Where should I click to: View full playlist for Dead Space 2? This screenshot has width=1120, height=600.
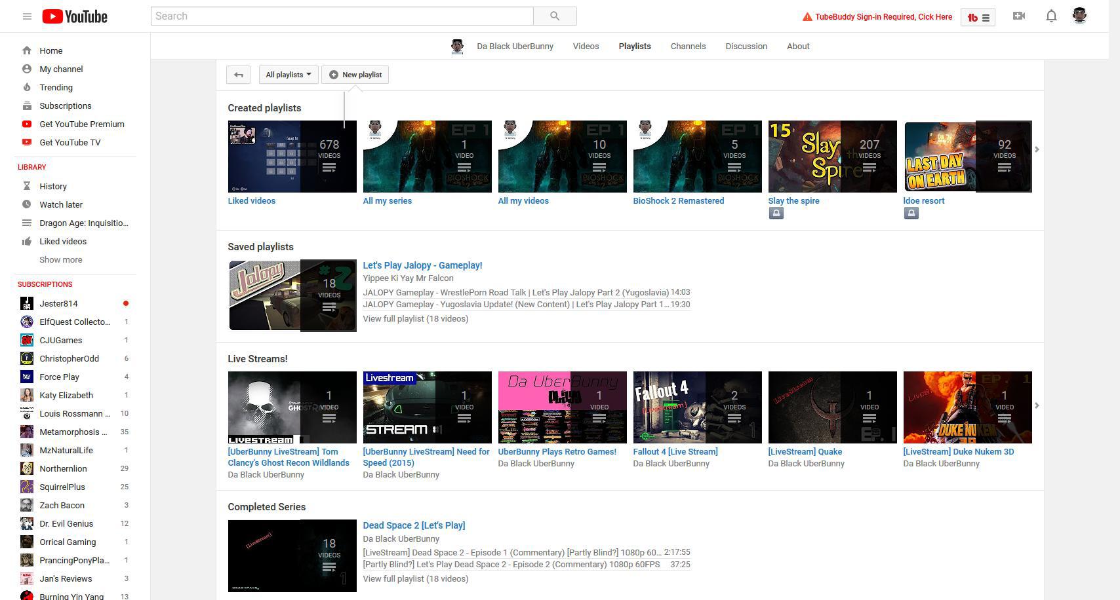pyautogui.click(x=415, y=578)
